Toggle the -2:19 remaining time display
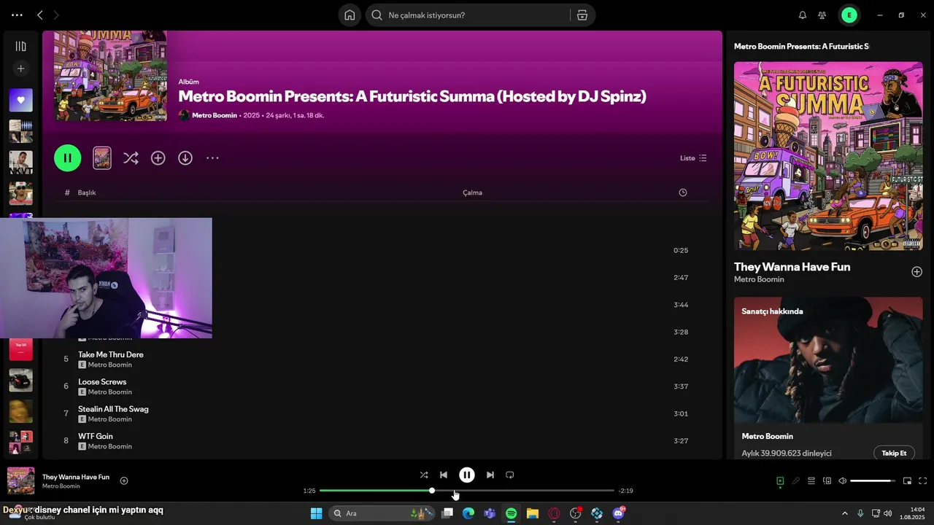Viewport: 934px width, 525px height. [625, 491]
